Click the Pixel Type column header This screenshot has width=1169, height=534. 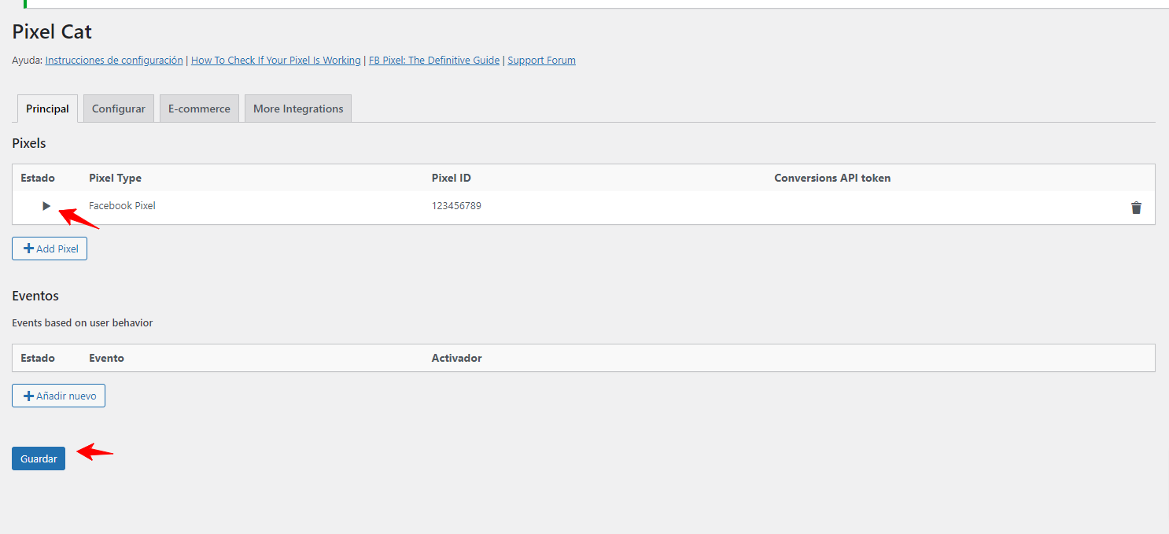coord(115,178)
